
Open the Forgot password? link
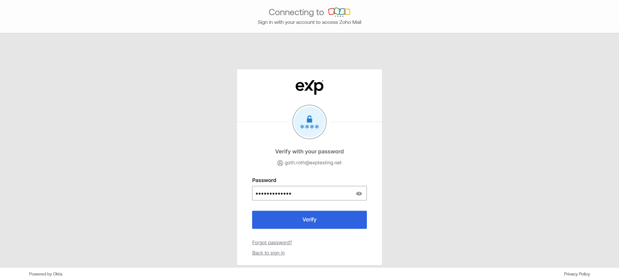pos(272,243)
